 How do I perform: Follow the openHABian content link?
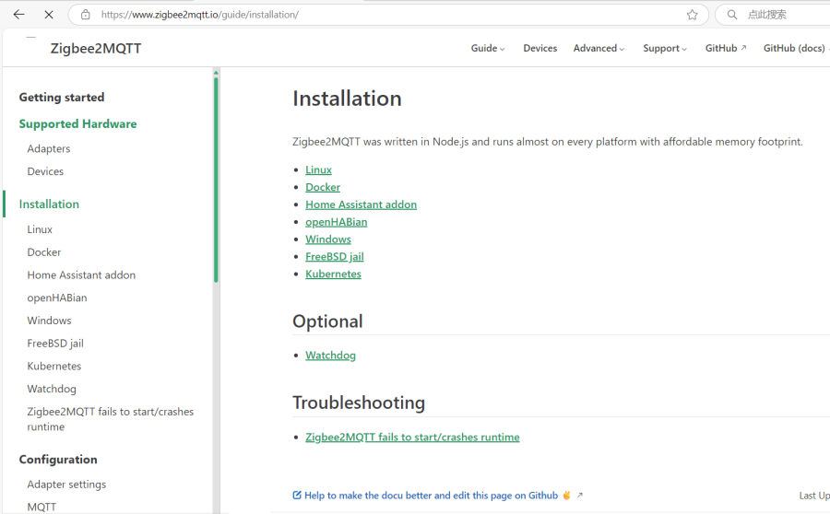[x=336, y=222]
